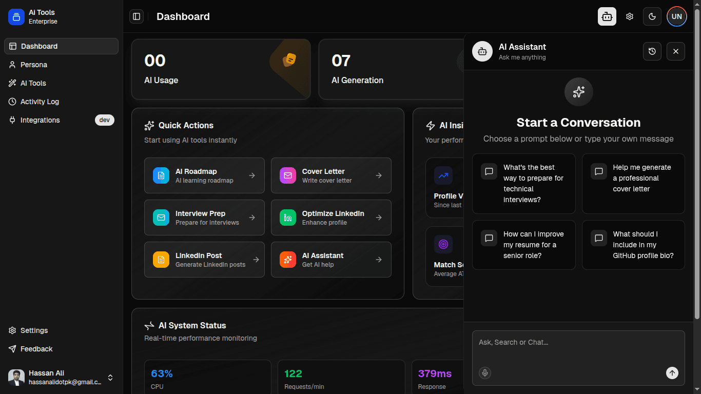Viewport: 701px width, 394px height.
Task: Click the blue AI Roadmap document icon
Action: point(161,175)
